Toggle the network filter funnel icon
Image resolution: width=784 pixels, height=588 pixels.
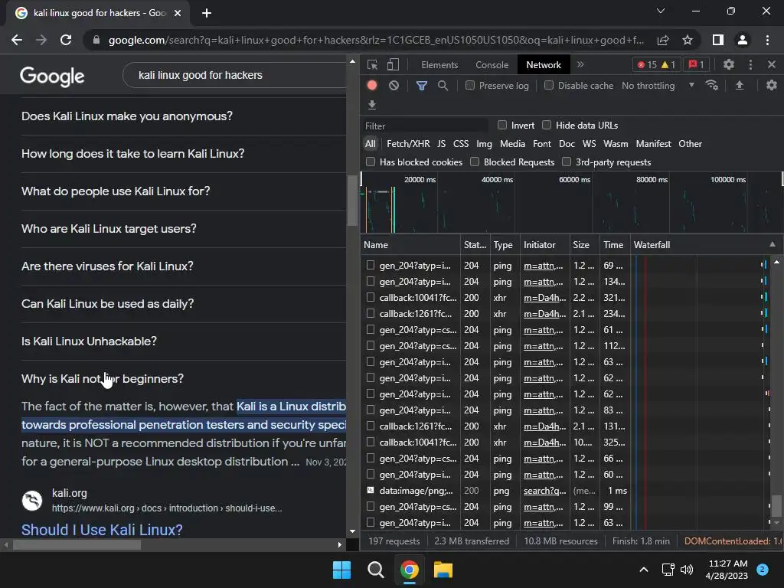point(422,86)
